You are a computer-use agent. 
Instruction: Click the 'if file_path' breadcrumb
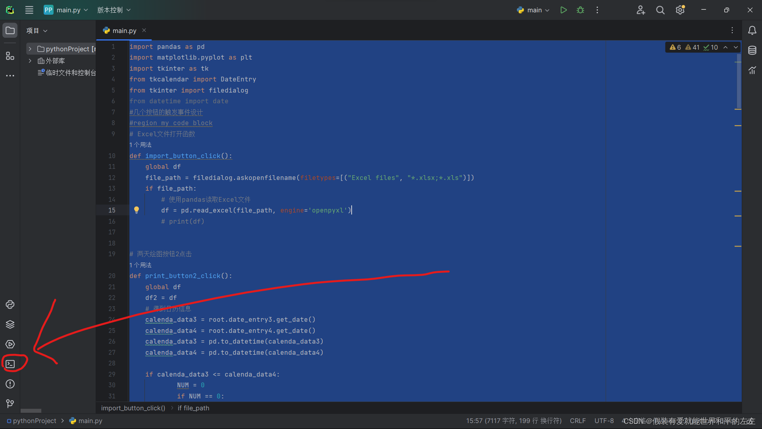[193, 408]
